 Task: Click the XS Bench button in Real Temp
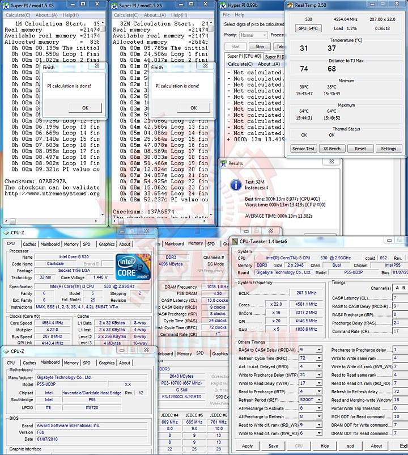(x=332, y=149)
